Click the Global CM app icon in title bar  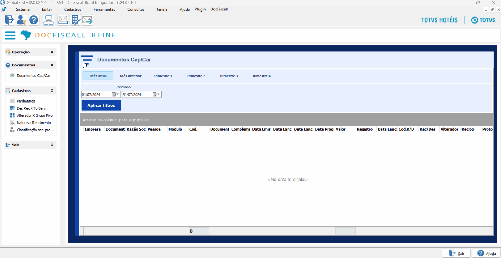[3, 3]
